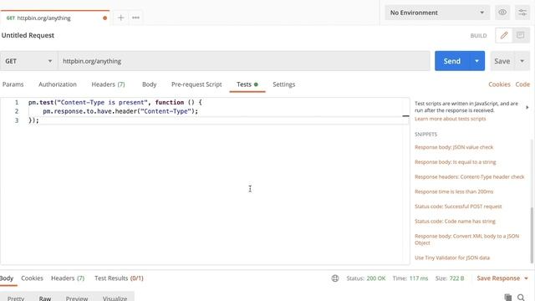Open the Cookies link at right
This screenshot has width=535, height=301.
tap(499, 84)
